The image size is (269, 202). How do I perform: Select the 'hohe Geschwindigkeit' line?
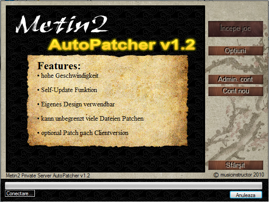68,76
